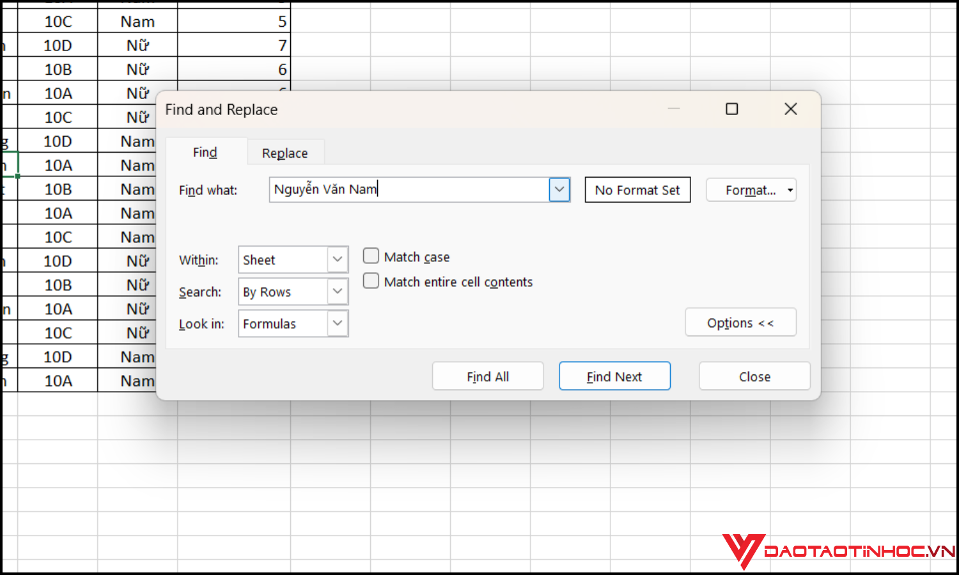Select the Find tab

(x=205, y=153)
